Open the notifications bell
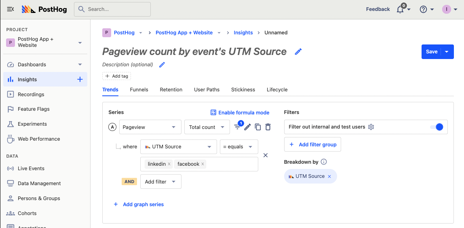The height and width of the screenshot is (228, 464). [x=400, y=9]
